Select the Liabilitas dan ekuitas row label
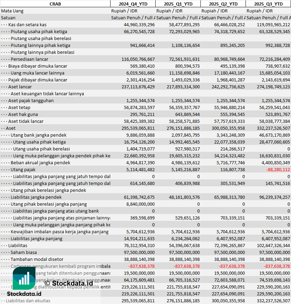The height and width of the screenshot is (304, 291). [28, 301]
